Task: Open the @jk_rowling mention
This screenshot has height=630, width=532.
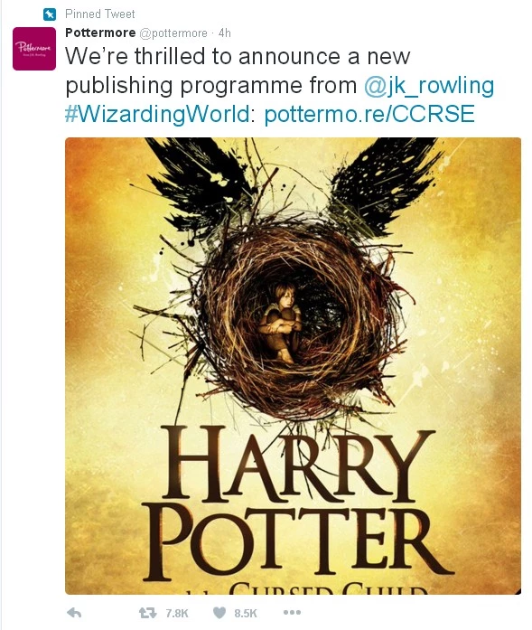Action: (x=429, y=86)
